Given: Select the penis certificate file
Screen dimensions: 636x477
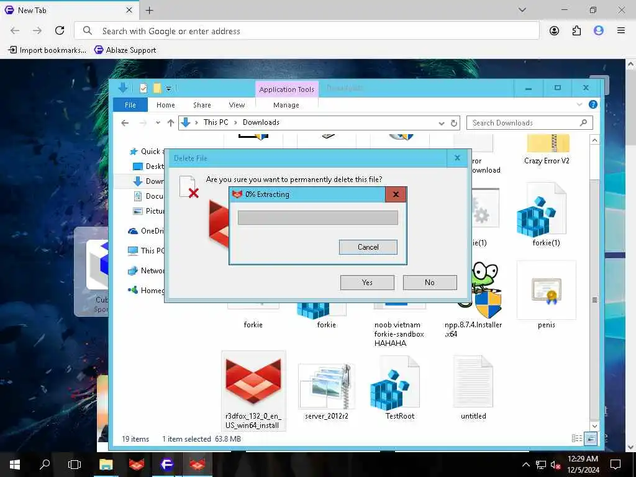Looking at the screenshot, I should [546, 295].
